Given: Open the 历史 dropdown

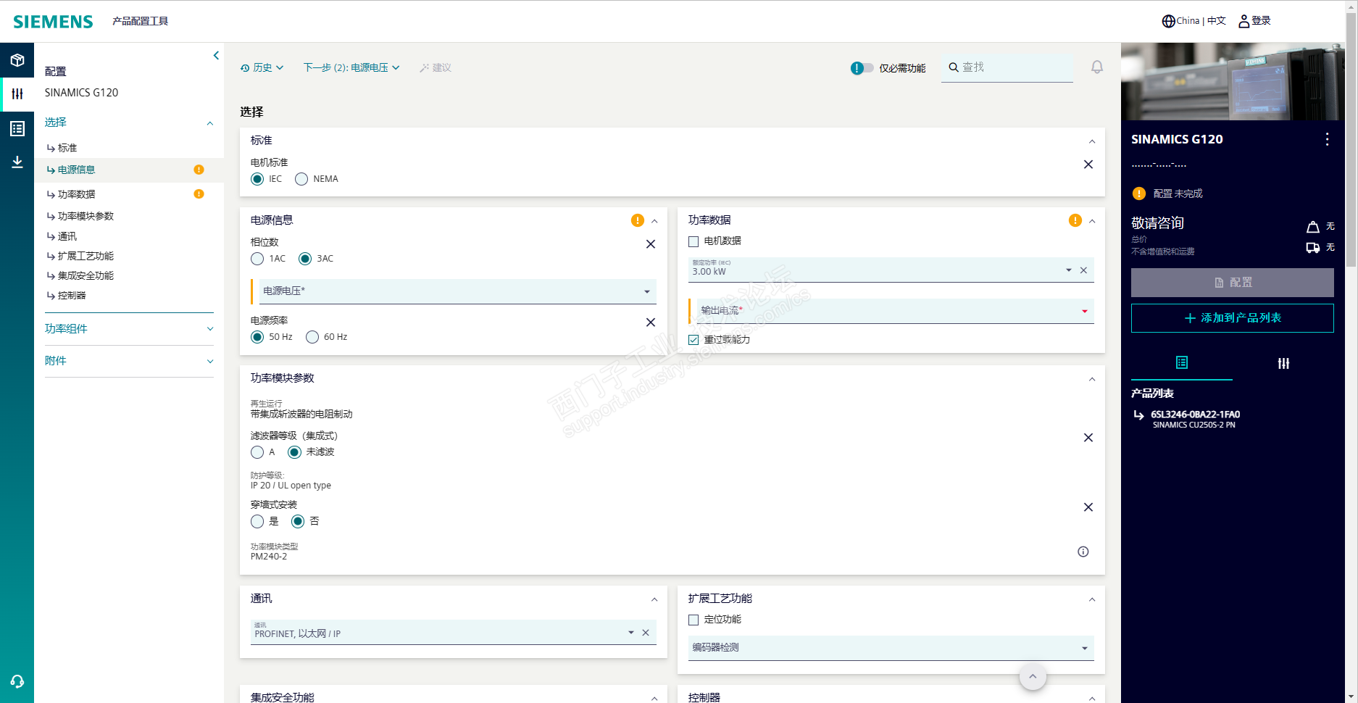Looking at the screenshot, I should tap(262, 67).
